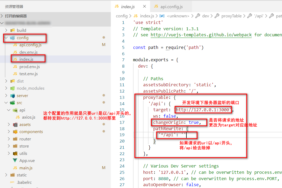Click the symbol icon before <unknown> breadcrumb
Viewport: 282px width, 188px height.
[162, 16]
